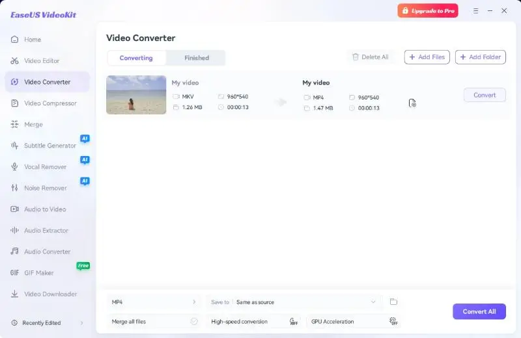521x338 pixels.
Task: Switch to the Converting tab
Action: pyautogui.click(x=136, y=58)
